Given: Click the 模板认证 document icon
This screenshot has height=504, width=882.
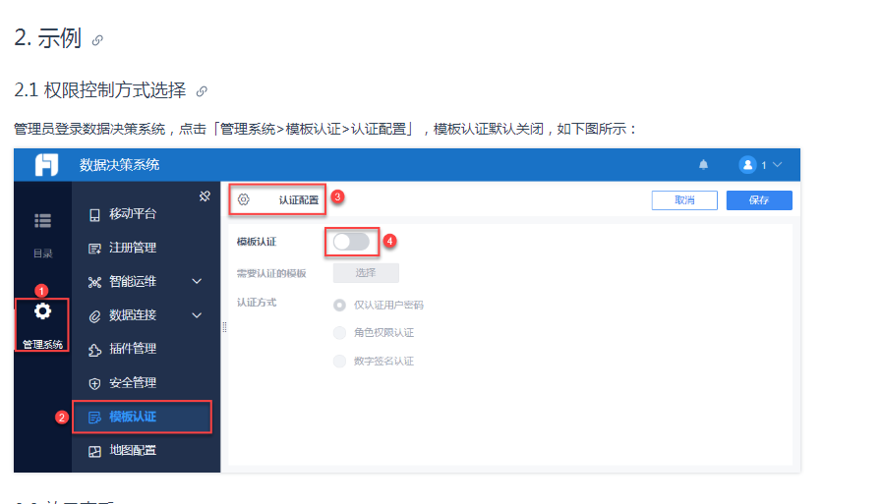Looking at the screenshot, I should pos(94,418).
